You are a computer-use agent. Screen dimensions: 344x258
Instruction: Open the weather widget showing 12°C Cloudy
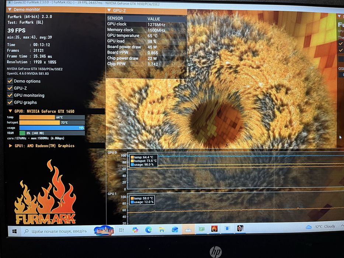[x=320, y=227]
